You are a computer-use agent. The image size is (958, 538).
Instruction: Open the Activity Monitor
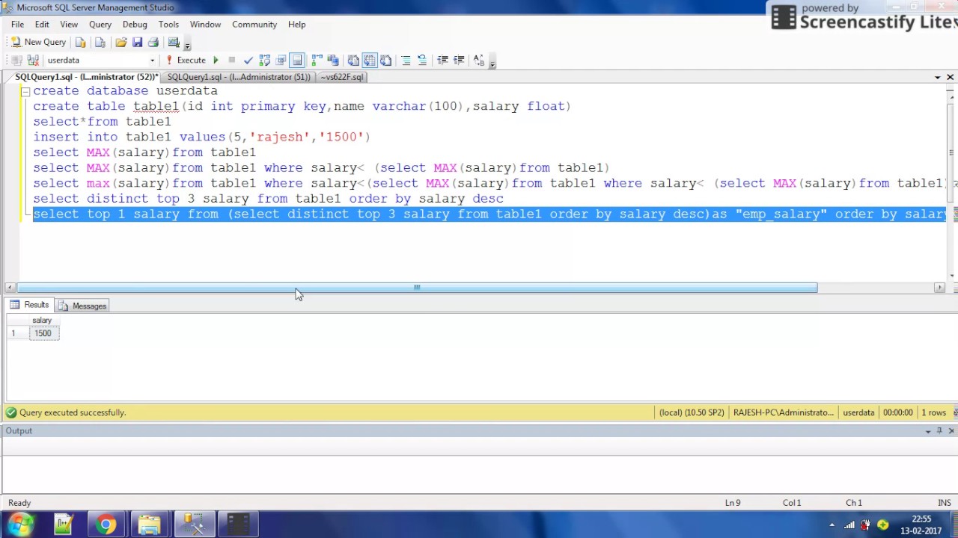[x=174, y=43]
